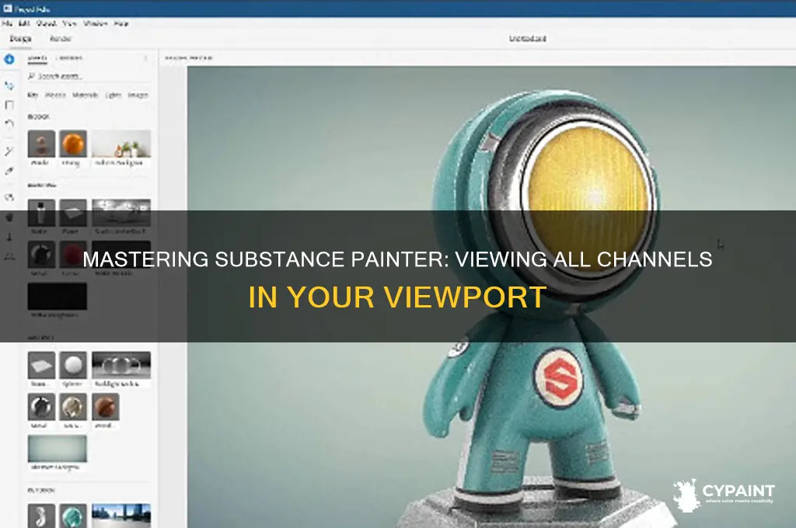Open the View menu
This screenshot has width=796, height=528.
click(x=69, y=23)
